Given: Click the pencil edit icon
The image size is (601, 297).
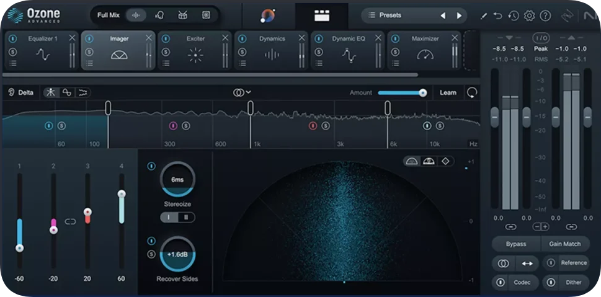Looking at the screenshot, I should (x=484, y=16).
